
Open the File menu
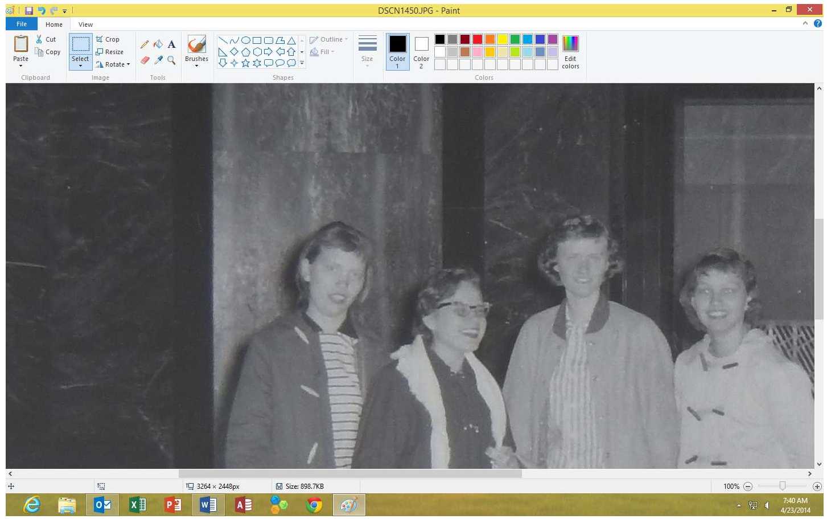pos(22,24)
